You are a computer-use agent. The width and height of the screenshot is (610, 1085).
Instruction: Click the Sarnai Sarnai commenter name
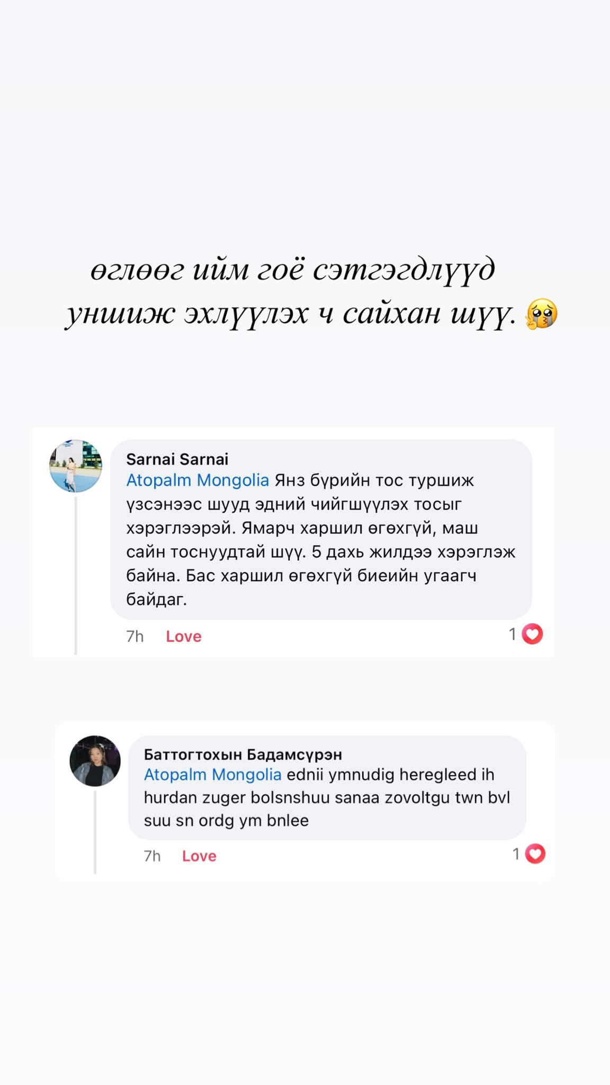pyautogui.click(x=177, y=459)
